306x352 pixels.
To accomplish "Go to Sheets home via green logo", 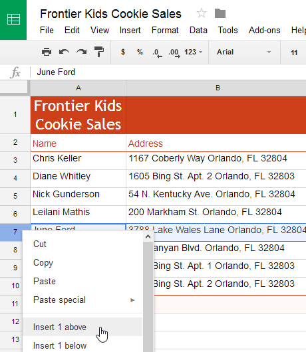I will (13, 20).
